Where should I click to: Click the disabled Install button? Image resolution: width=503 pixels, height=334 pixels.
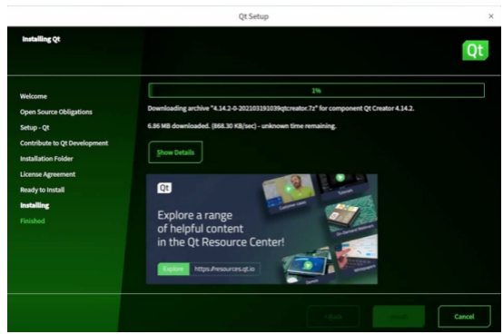pyautogui.click(x=399, y=317)
